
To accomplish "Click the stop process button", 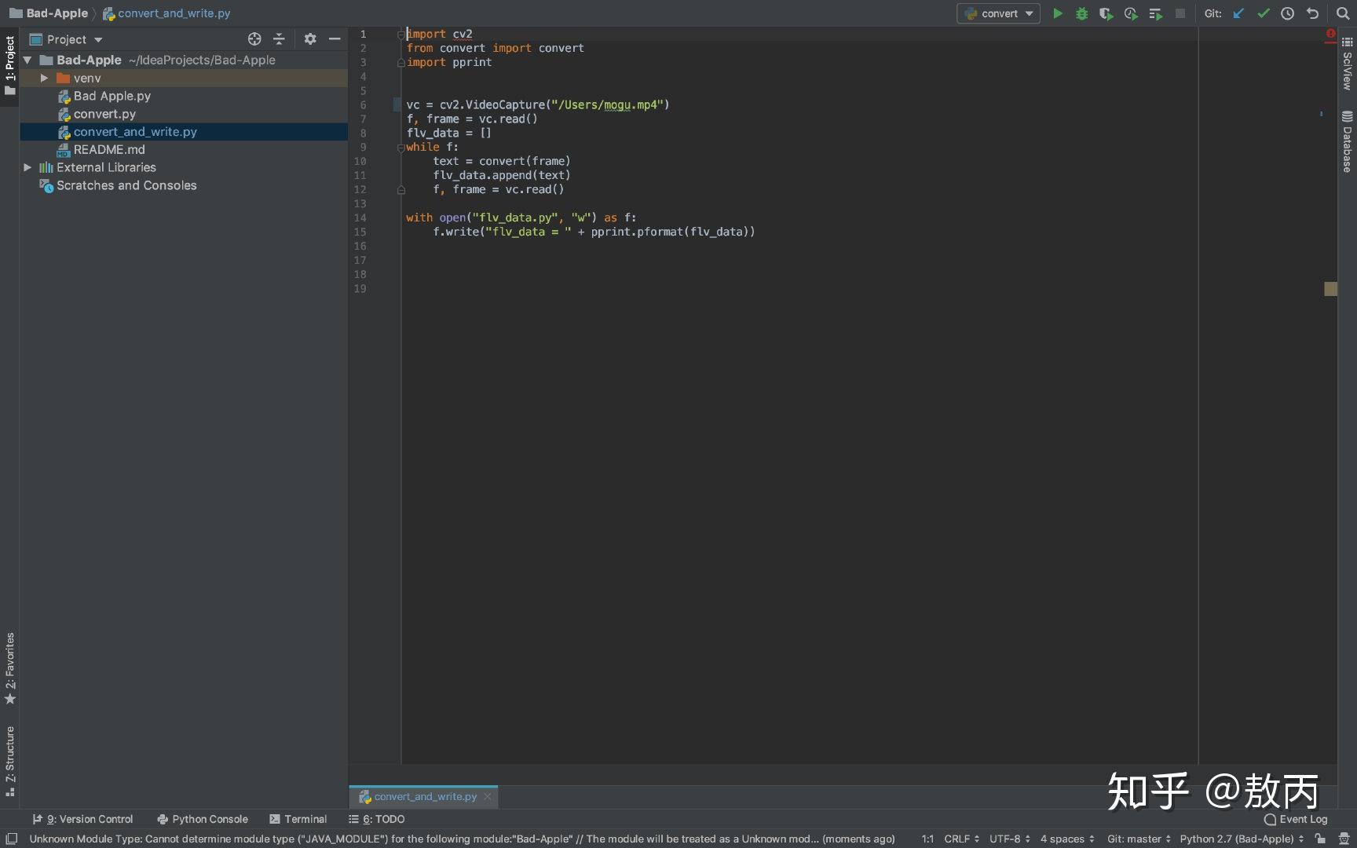I will point(1180,13).
